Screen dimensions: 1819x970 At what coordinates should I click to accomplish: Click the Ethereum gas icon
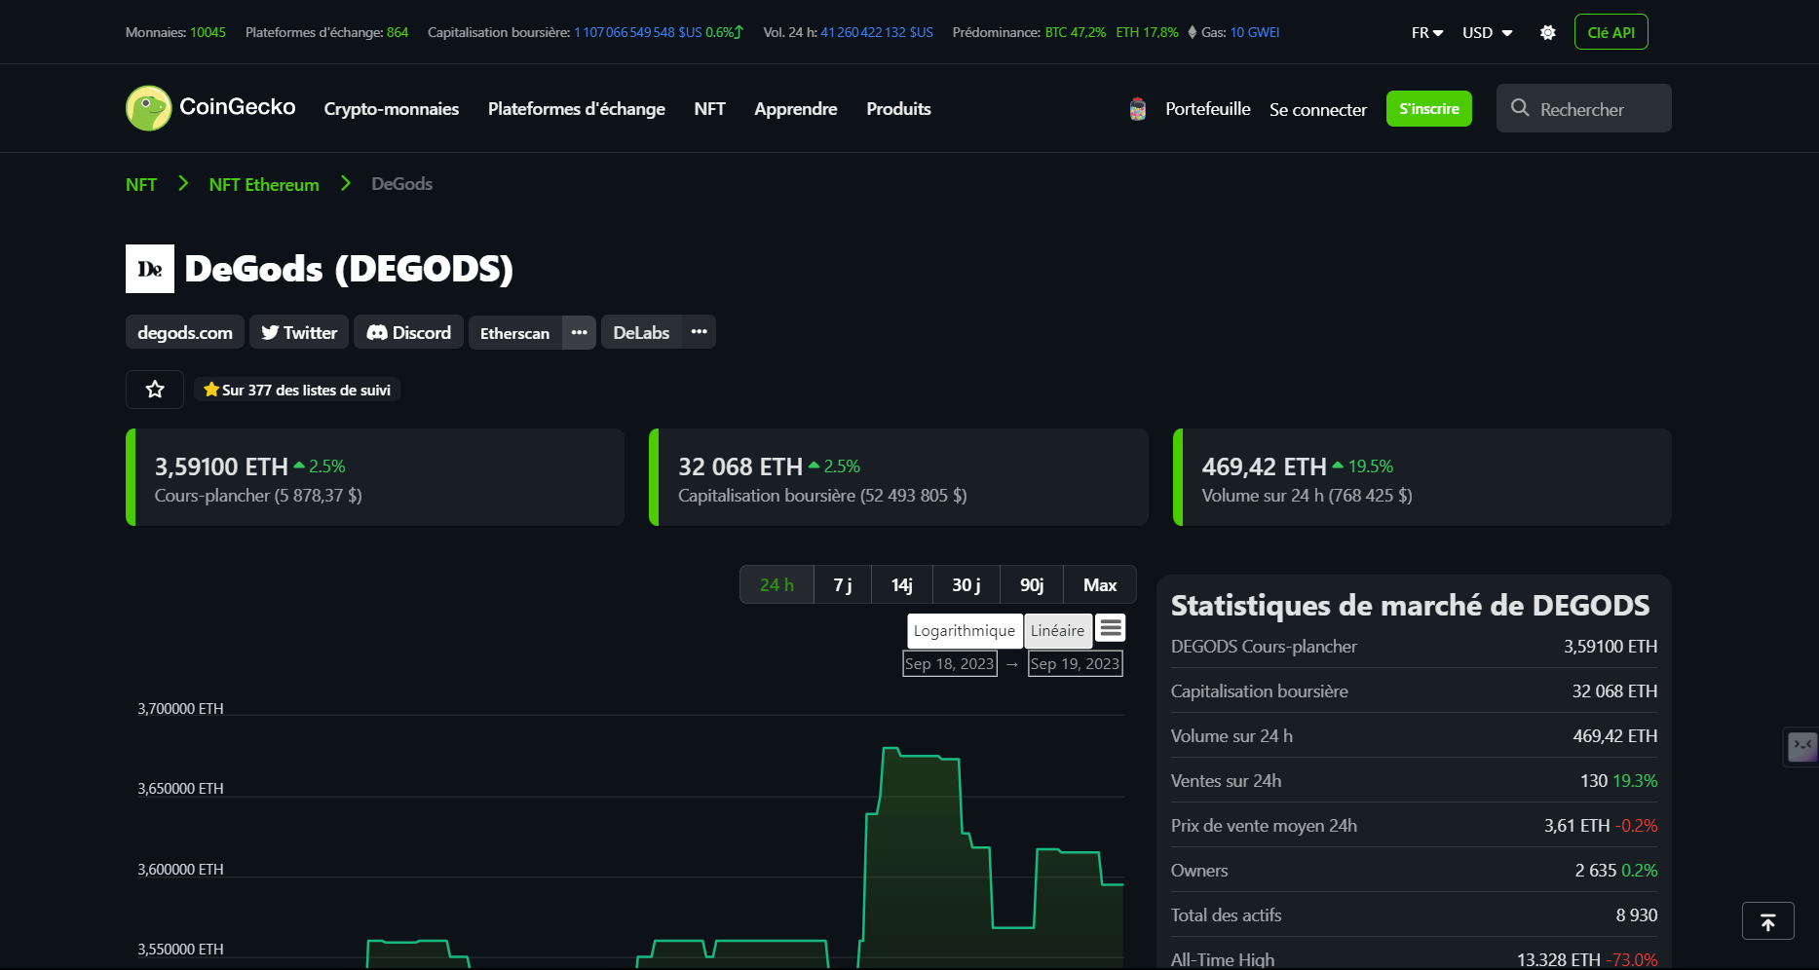point(1192,32)
